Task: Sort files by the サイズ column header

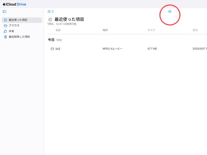Action: pos(151,30)
